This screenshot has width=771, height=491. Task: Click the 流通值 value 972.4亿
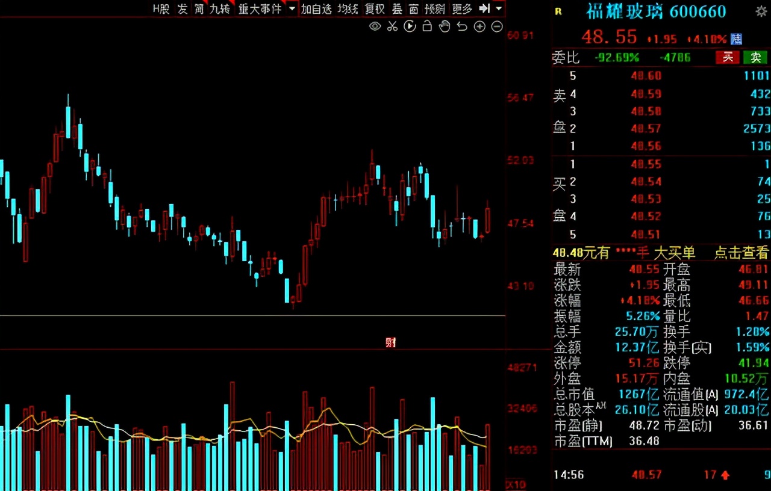[x=747, y=395]
